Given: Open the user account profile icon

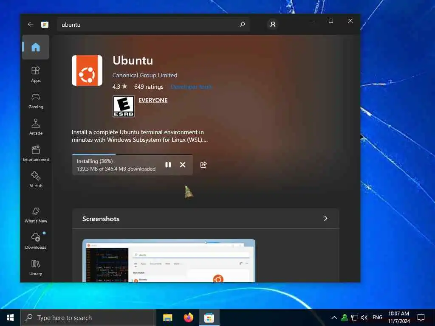Looking at the screenshot, I should coord(273,24).
